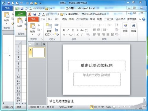Open the Line Spacing dropdown
148x111 pixels.
110,25
